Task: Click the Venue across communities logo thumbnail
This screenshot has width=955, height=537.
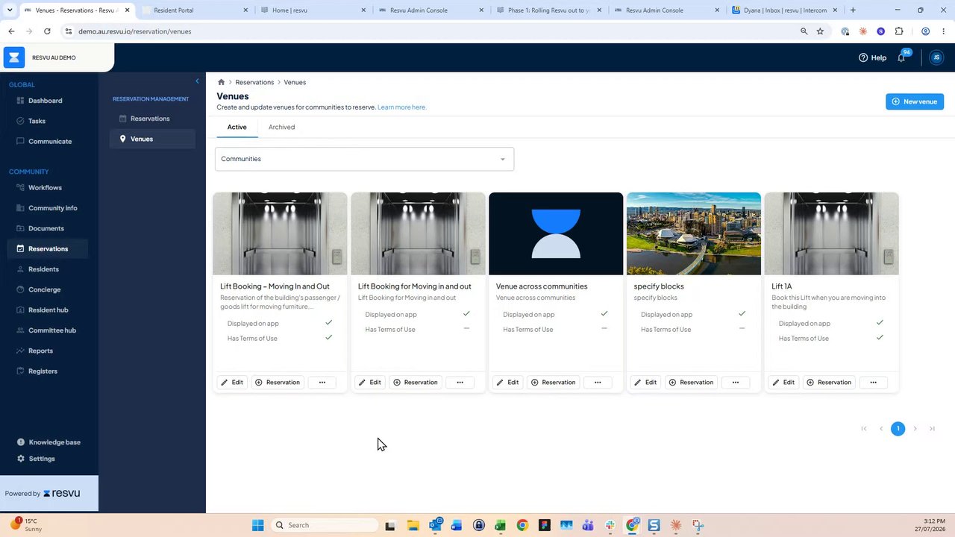Action: click(x=556, y=234)
